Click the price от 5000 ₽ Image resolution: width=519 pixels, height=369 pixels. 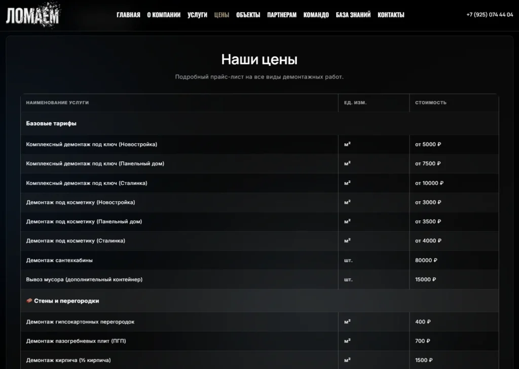click(428, 144)
